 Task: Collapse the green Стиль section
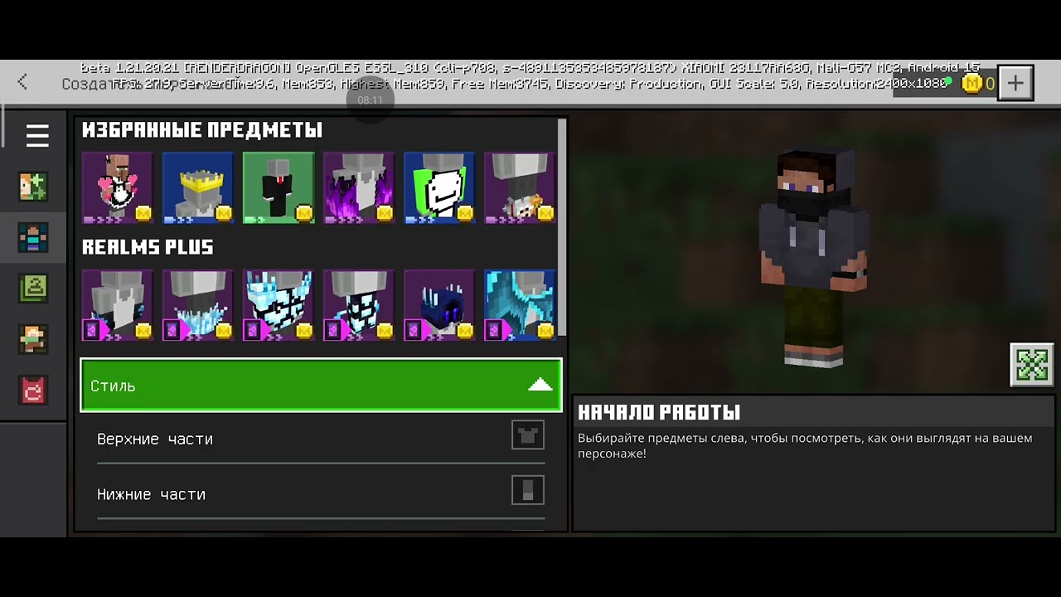click(x=321, y=385)
